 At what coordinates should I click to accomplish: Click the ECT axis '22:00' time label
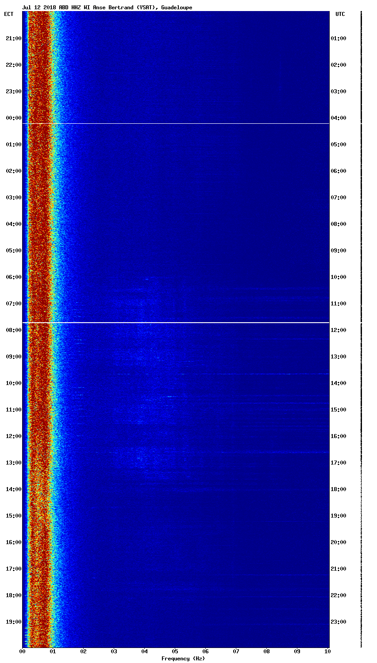coord(14,65)
